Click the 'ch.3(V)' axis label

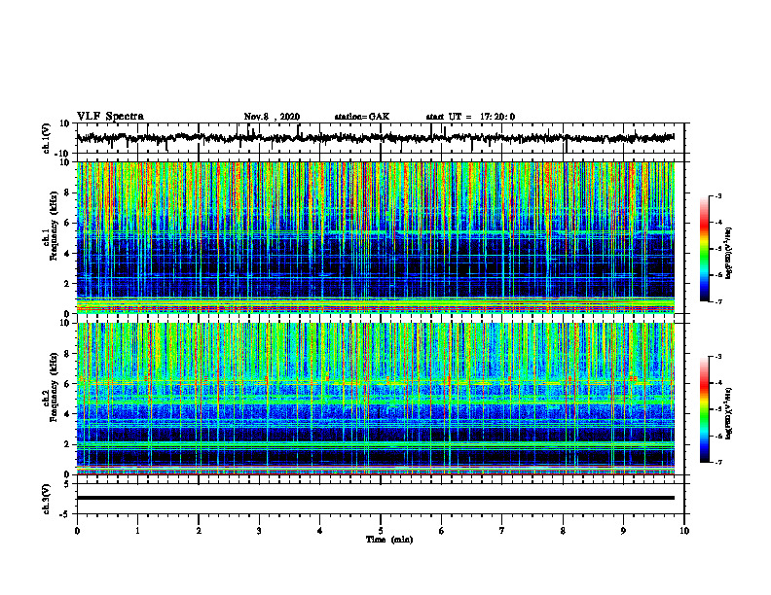pos(47,499)
